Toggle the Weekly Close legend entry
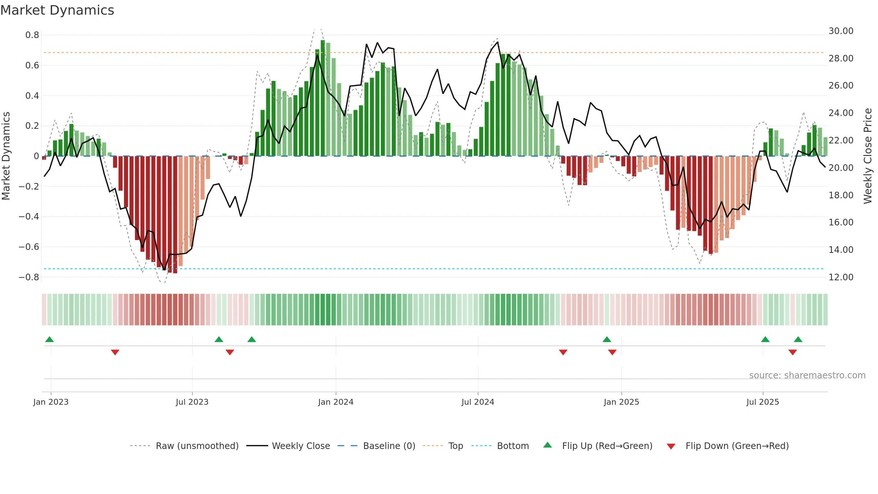The width and height of the screenshot is (878, 494). (288, 446)
